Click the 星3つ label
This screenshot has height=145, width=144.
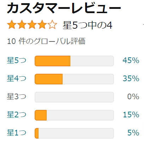17,96
